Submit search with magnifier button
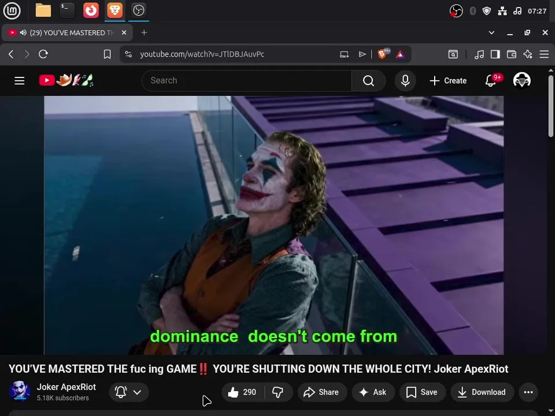 click(x=368, y=81)
